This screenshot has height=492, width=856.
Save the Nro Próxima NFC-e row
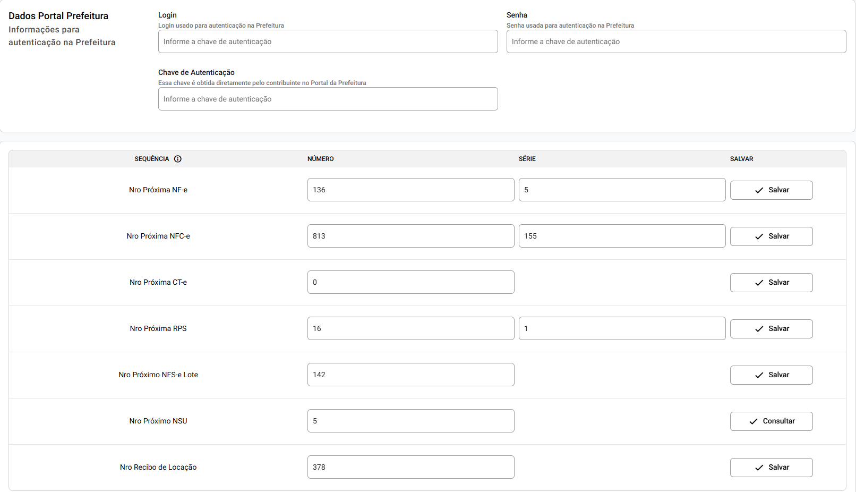pos(771,236)
